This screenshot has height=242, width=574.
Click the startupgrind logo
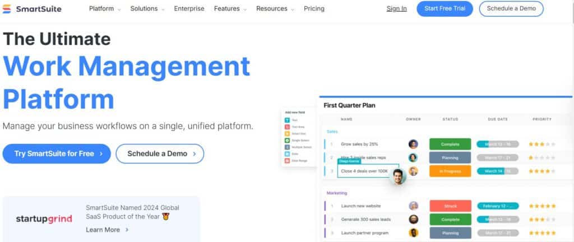(x=44, y=218)
